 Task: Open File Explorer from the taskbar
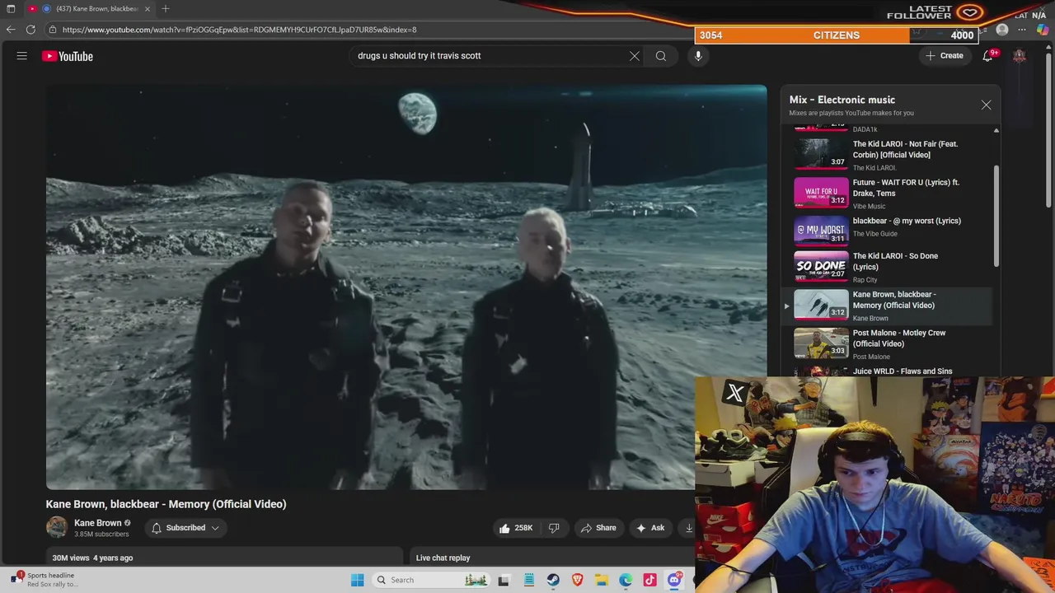click(x=602, y=580)
